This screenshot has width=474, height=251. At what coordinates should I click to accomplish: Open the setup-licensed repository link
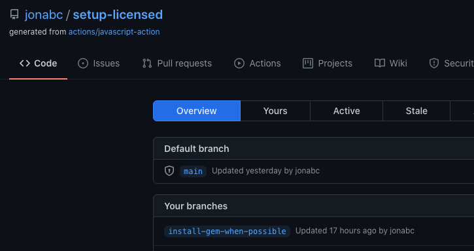[x=118, y=15]
